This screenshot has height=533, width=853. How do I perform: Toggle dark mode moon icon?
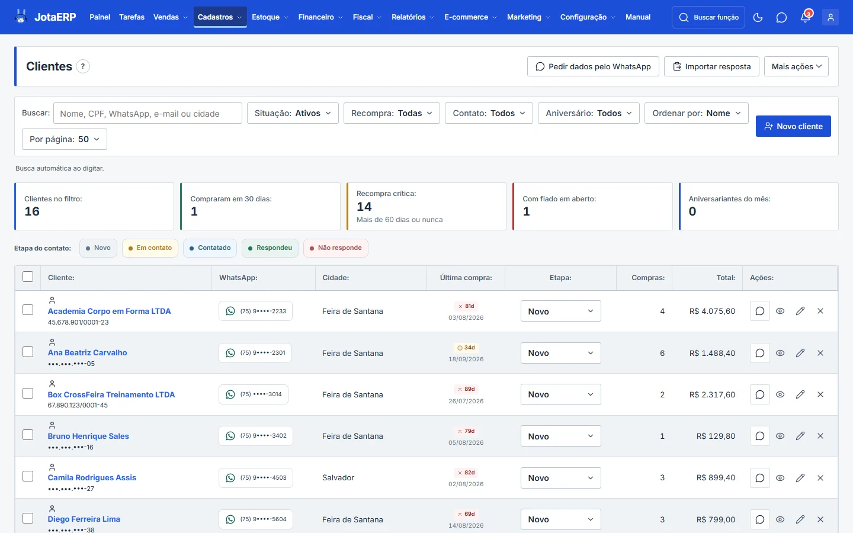pos(758,17)
